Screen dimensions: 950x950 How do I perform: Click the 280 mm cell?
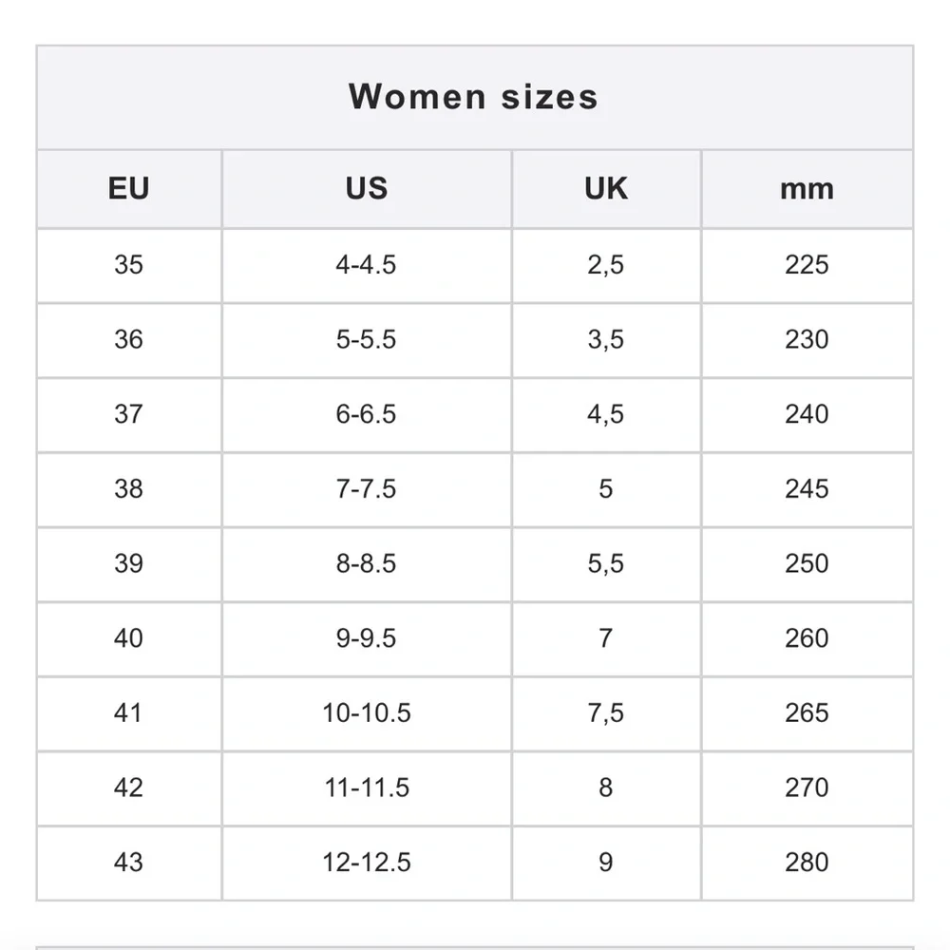[807, 863]
